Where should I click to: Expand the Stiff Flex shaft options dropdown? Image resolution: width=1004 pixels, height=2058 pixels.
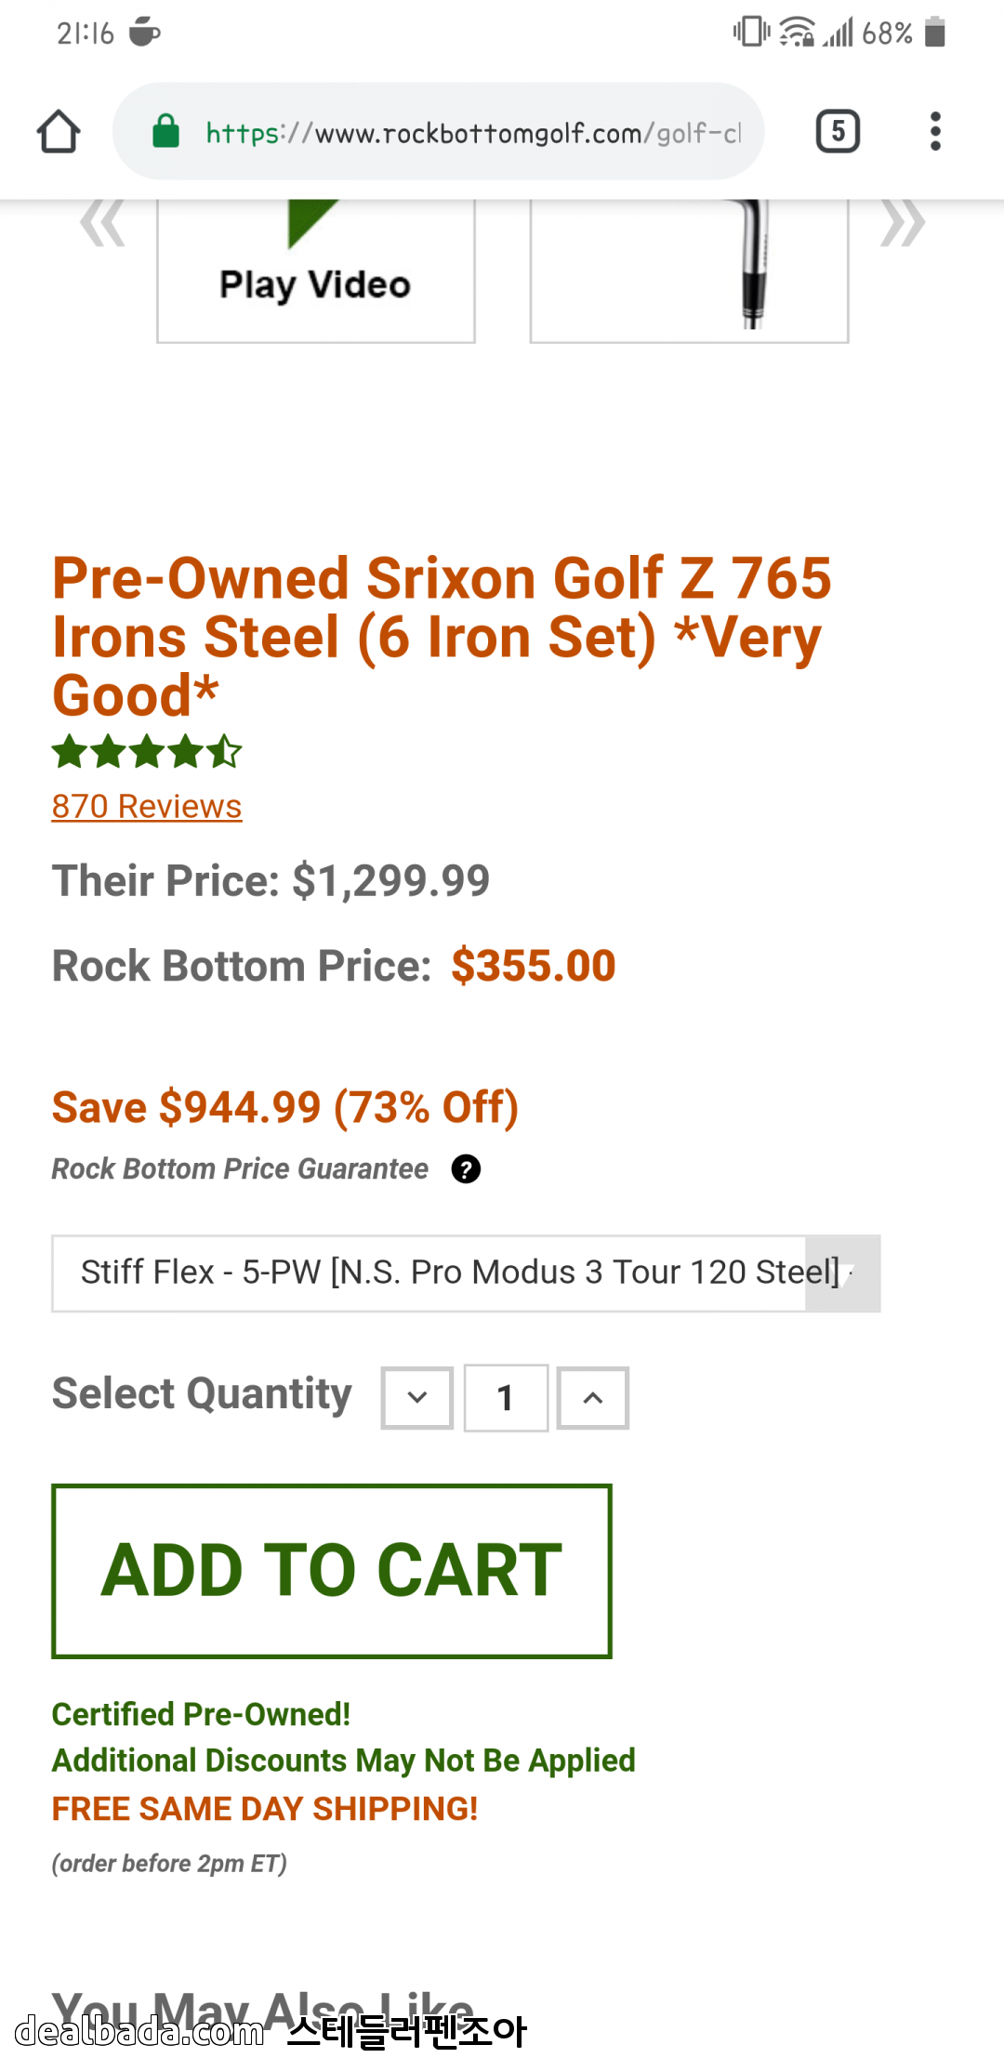point(465,1273)
